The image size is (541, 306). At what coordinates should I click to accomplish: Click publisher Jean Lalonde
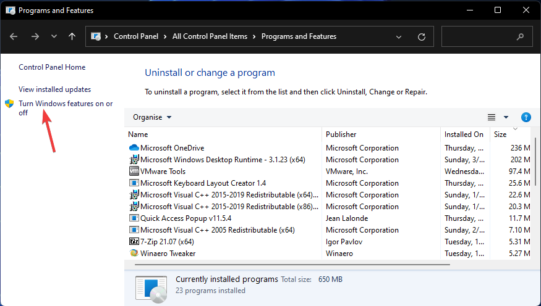[347, 218]
